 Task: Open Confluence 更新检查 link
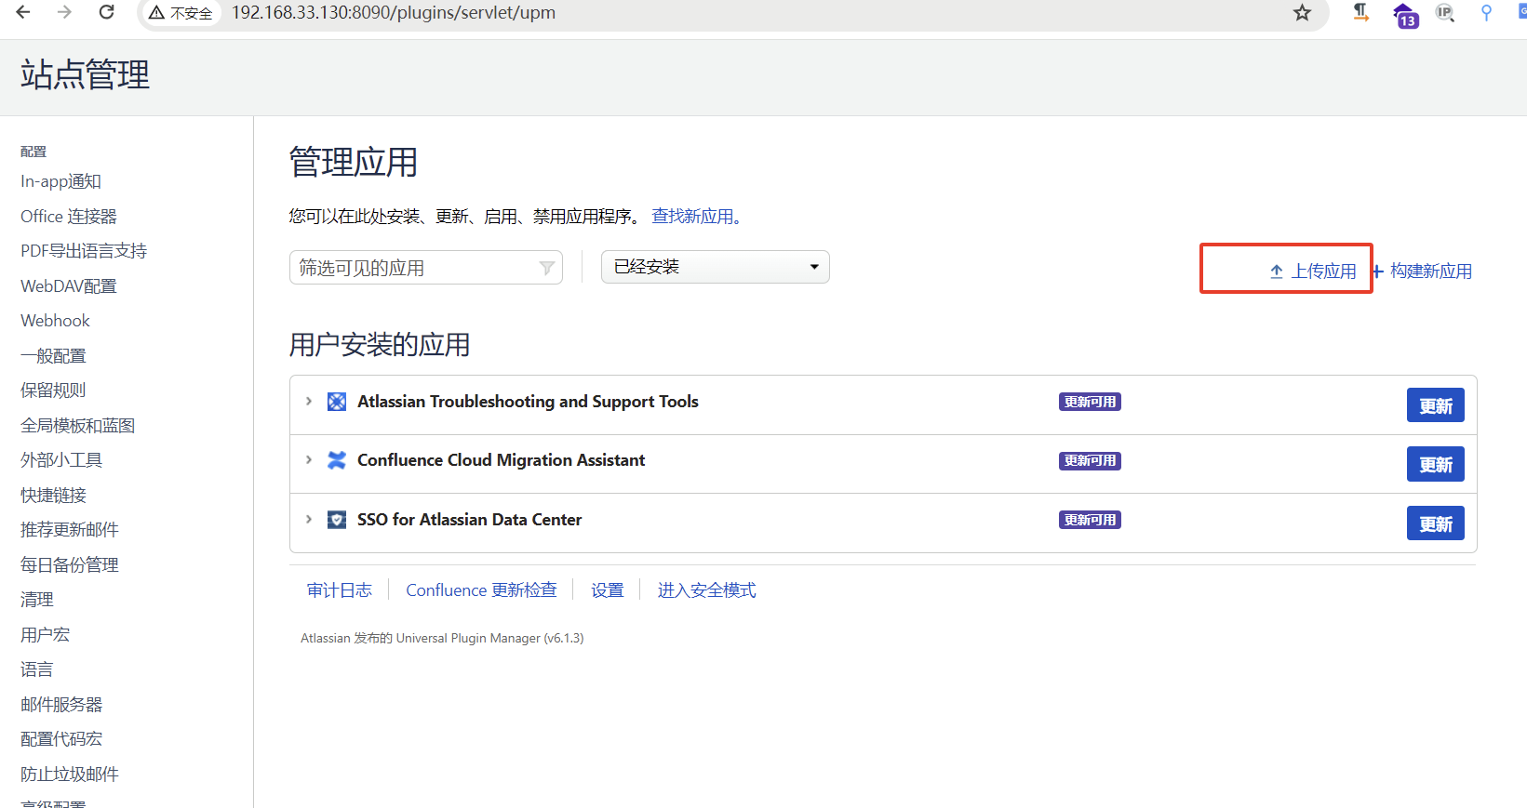point(481,590)
